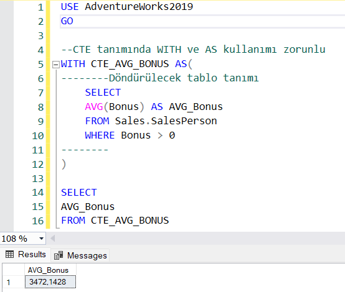Screen dimensions: 345x292
Task: Click the Results grid icon
Action: click(x=9, y=255)
